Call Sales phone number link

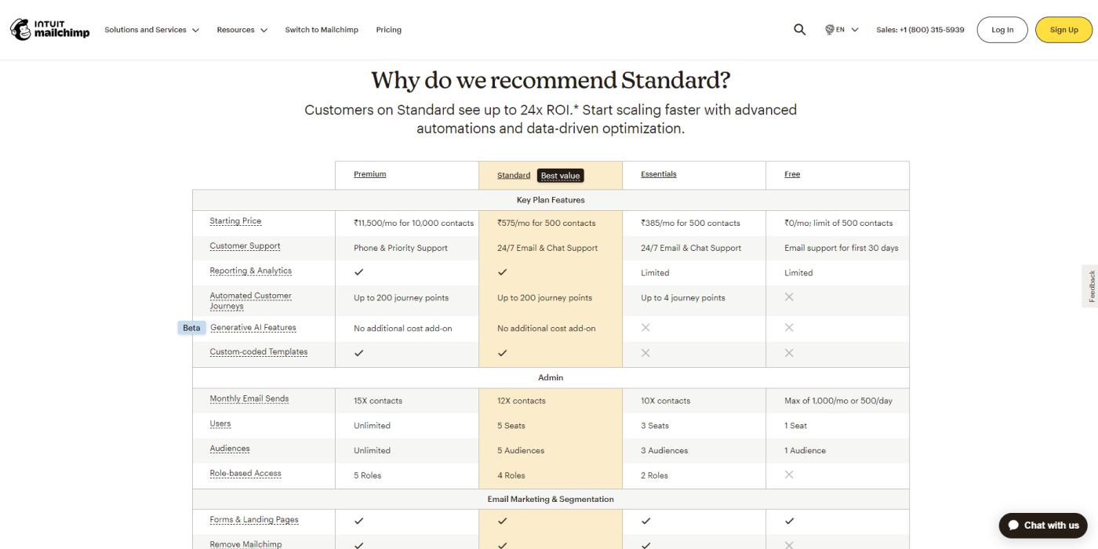pyautogui.click(x=920, y=30)
